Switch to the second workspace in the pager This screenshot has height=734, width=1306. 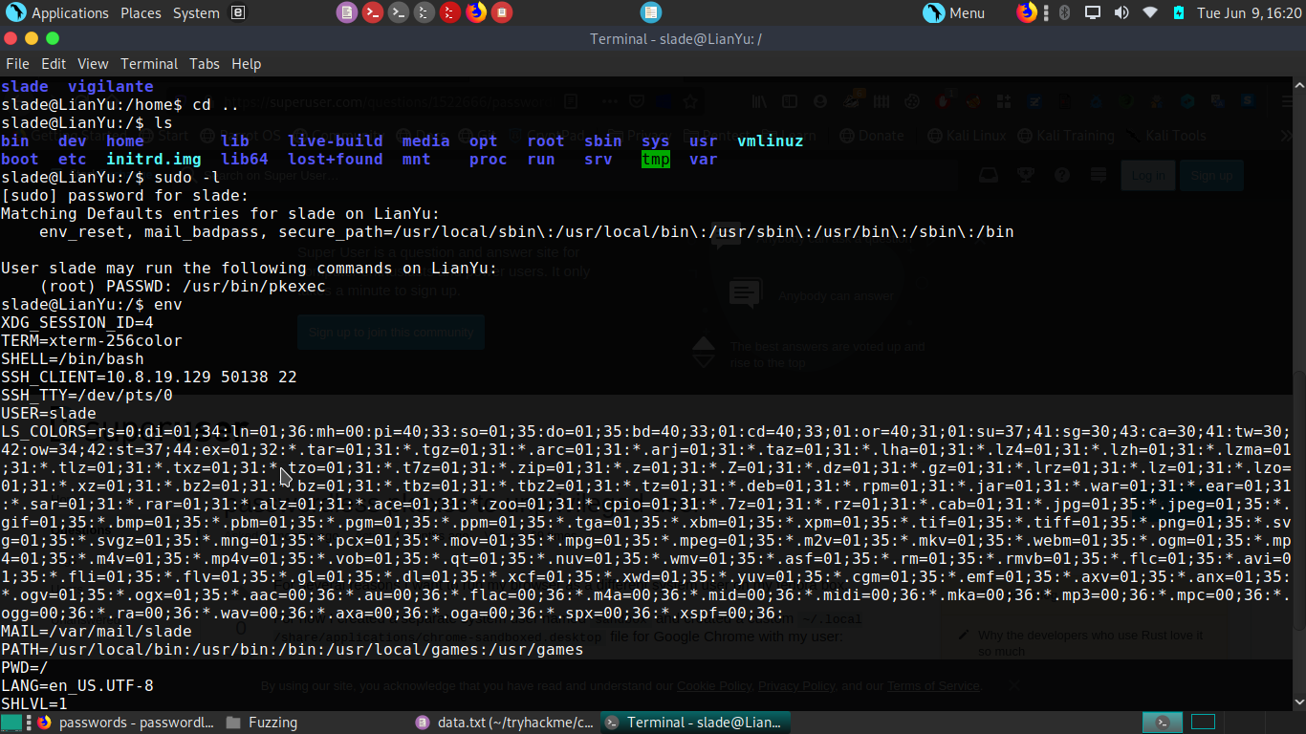1203,723
